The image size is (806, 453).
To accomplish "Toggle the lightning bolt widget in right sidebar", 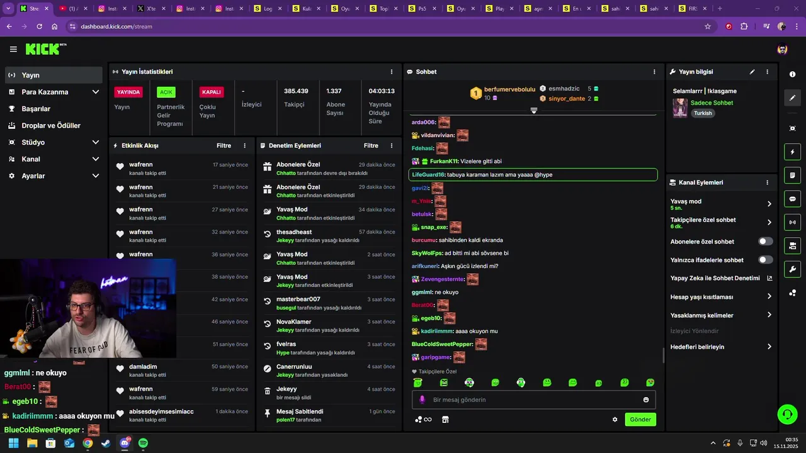I will point(792,152).
